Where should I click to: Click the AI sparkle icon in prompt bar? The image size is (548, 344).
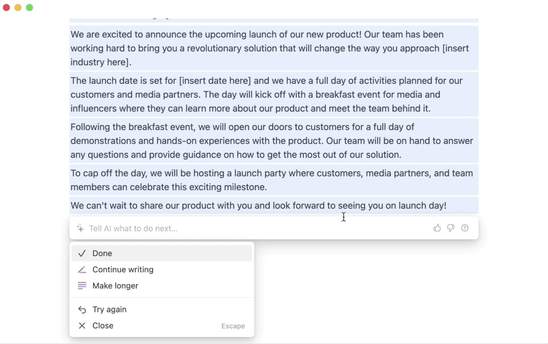[80, 228]
